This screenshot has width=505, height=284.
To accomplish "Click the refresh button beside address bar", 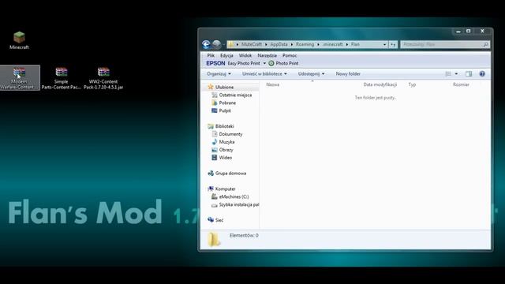I will [x=393, y=44].
